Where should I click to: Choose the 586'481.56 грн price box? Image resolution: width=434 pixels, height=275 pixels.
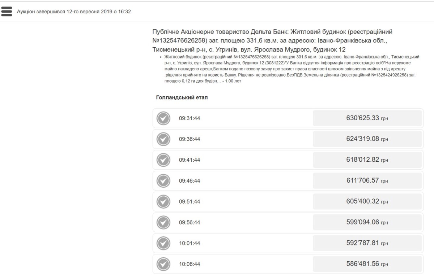(367, 264)
